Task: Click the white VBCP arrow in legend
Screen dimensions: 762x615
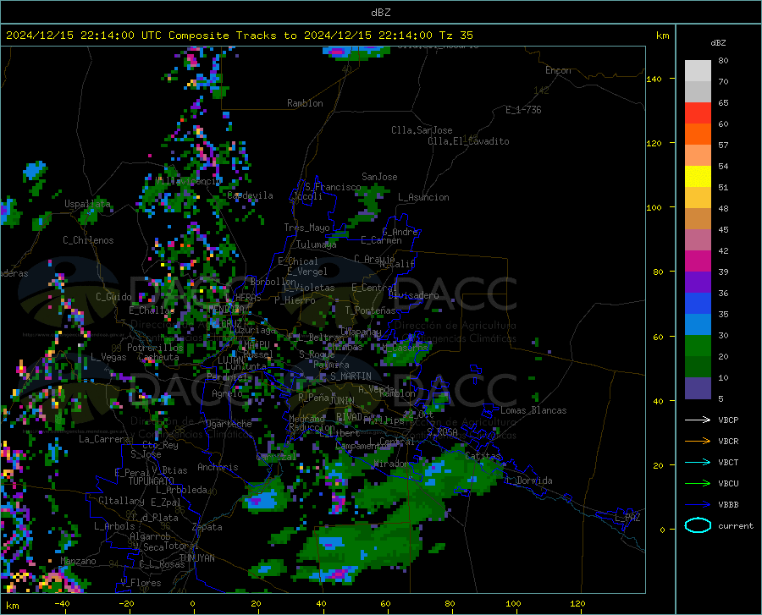Action: (x=698, y=420)
